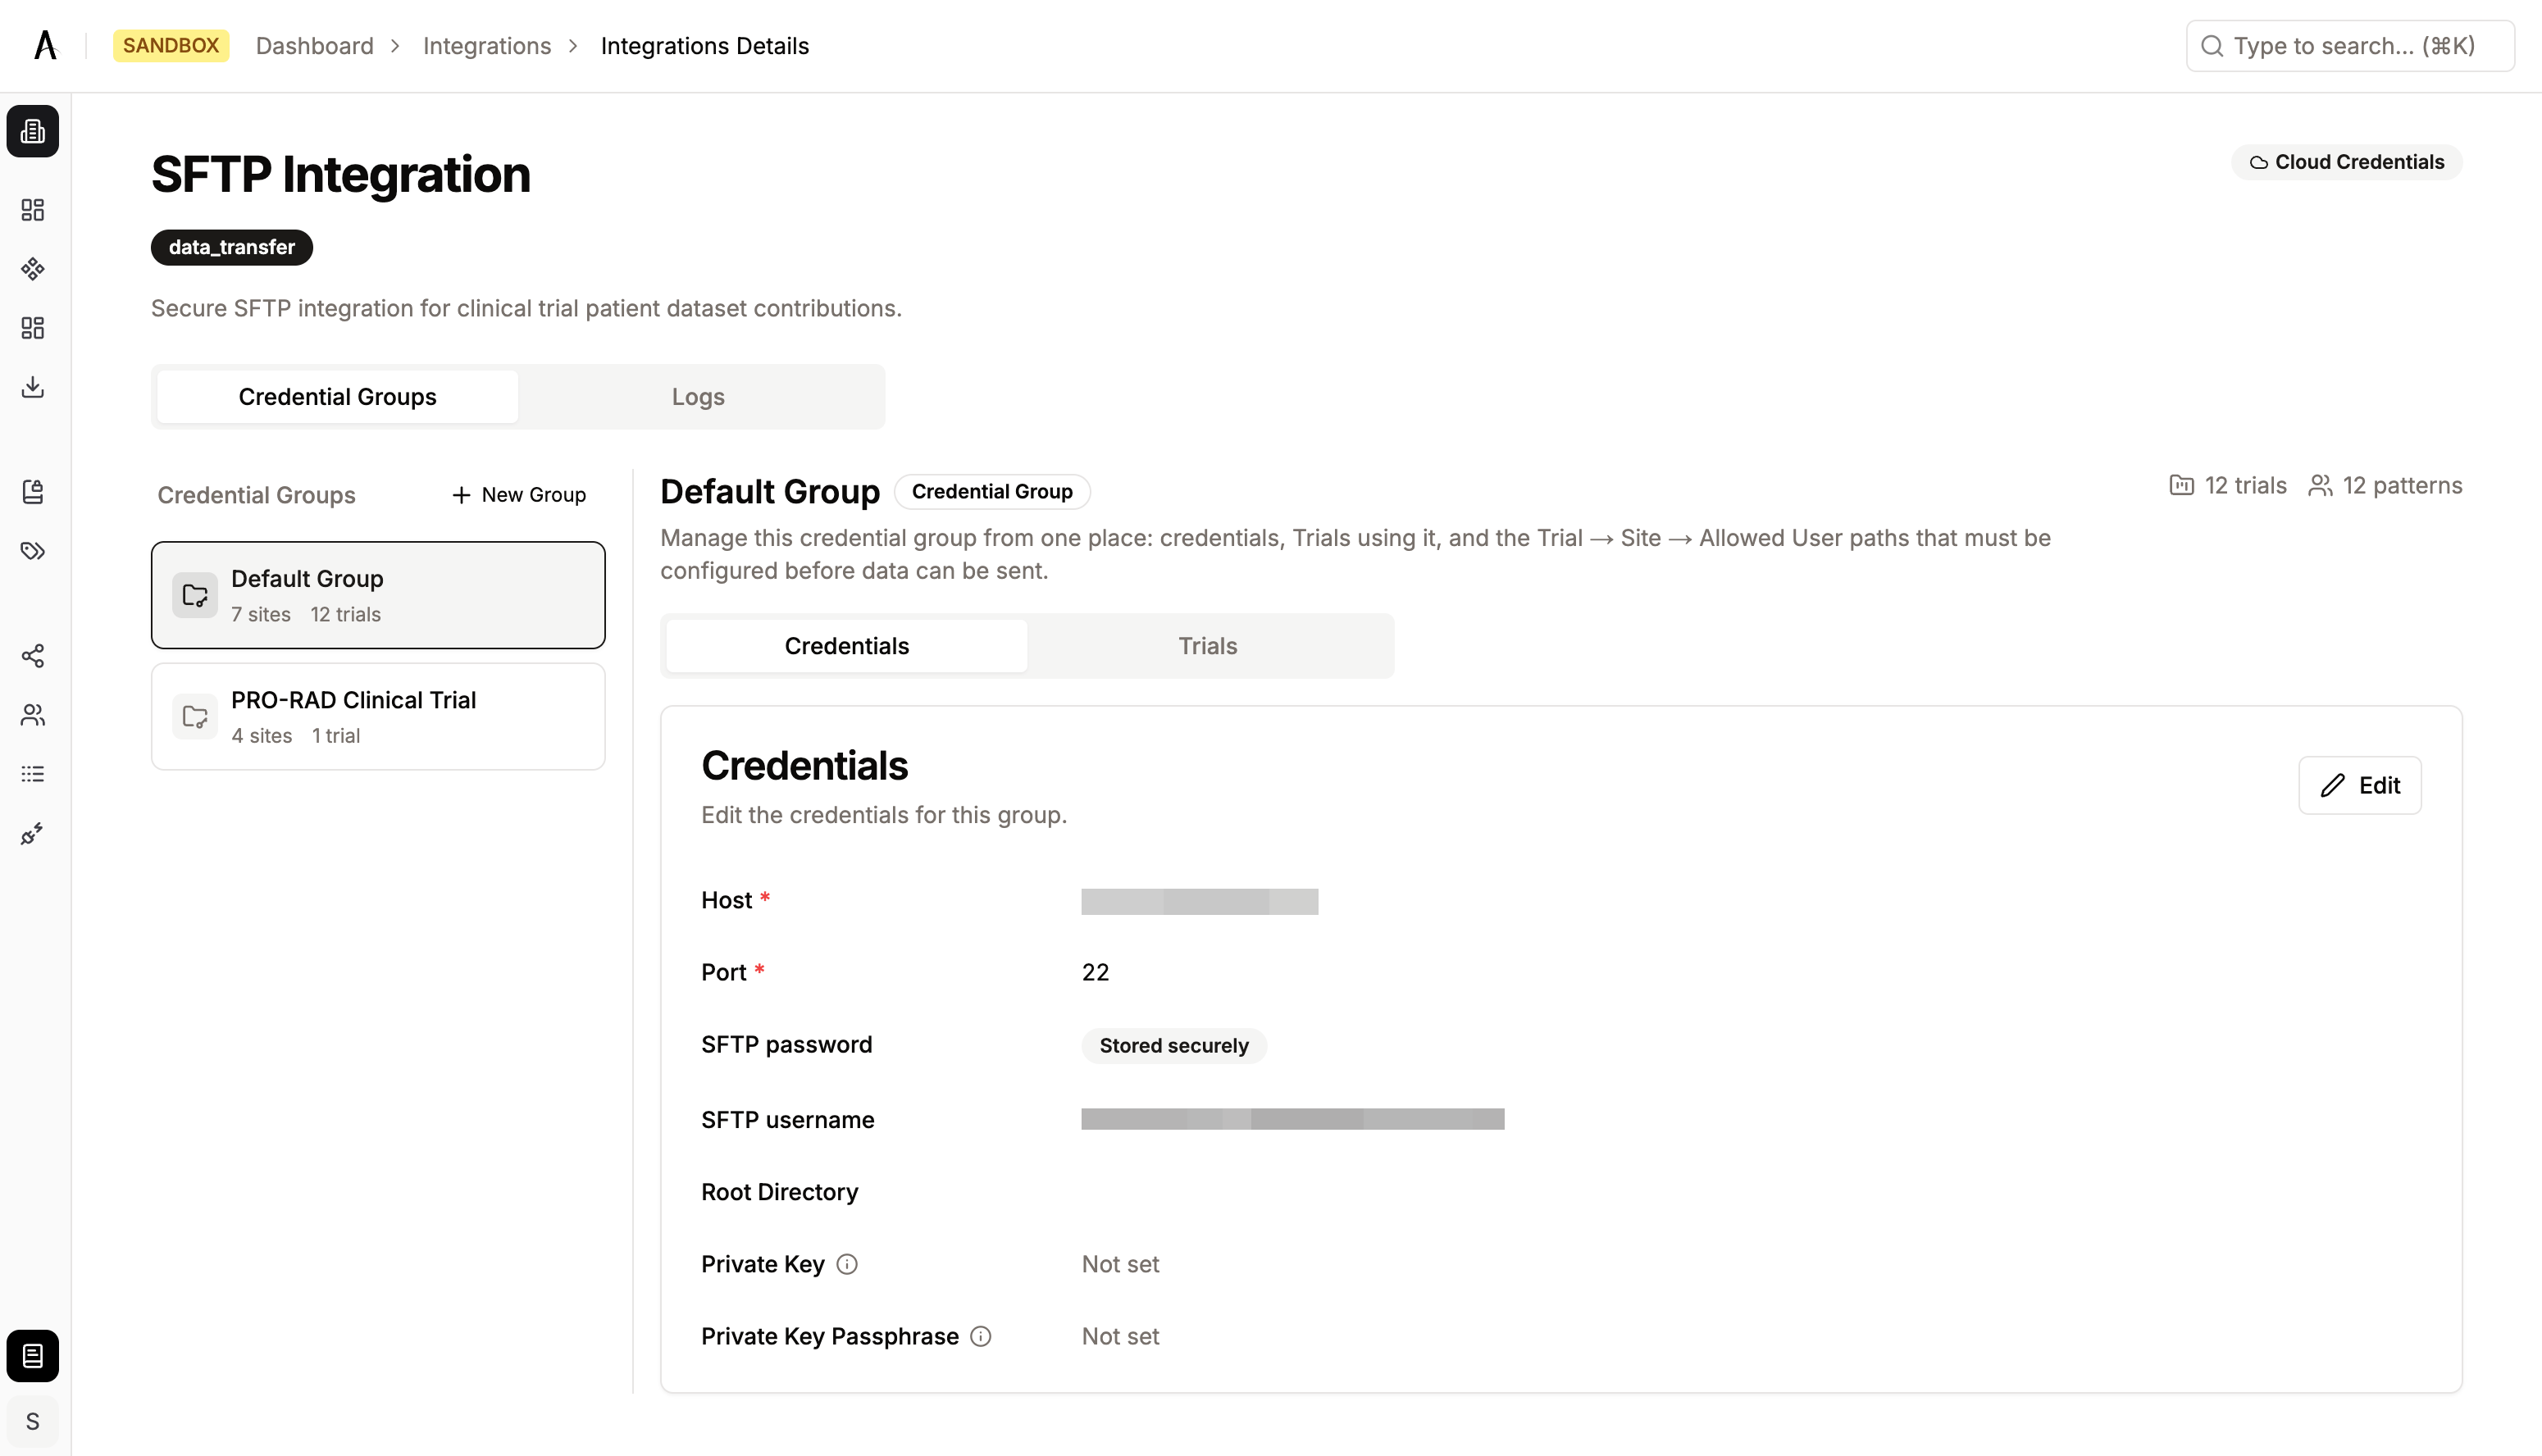This screenshot has width=2542, height=1456.
Task: Go to Integrations via the breadcrumb
Action: [487, 46]
